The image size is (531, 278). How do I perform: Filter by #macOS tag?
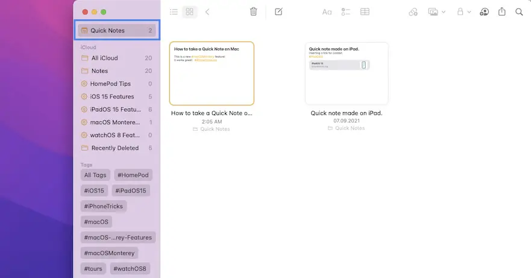(x=96, y=222)
